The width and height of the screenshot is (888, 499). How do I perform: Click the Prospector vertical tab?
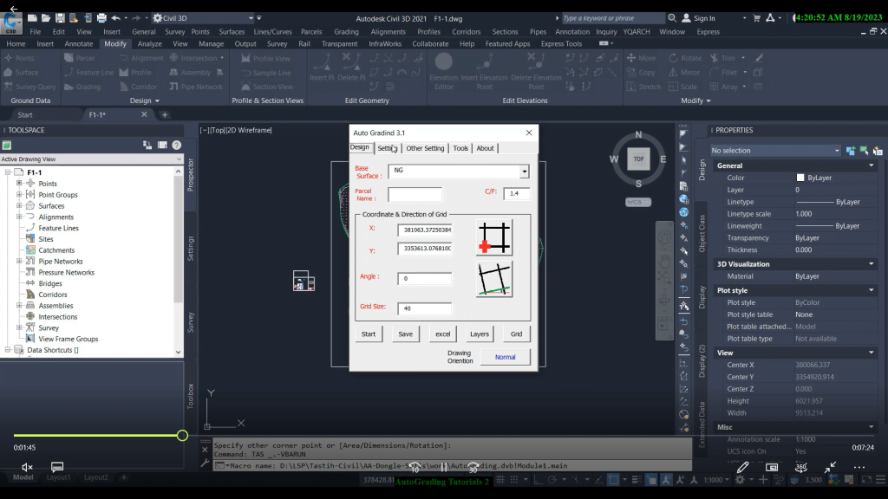(191, 175)
